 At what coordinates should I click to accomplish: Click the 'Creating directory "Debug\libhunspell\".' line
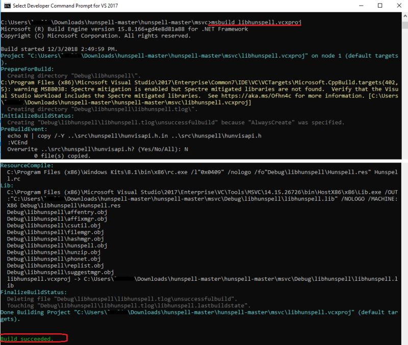tap(74, 75)
